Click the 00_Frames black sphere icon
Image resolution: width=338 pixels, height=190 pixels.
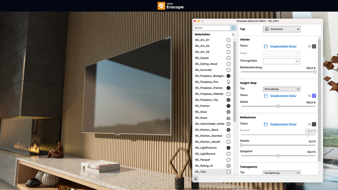tap(228, 106)
